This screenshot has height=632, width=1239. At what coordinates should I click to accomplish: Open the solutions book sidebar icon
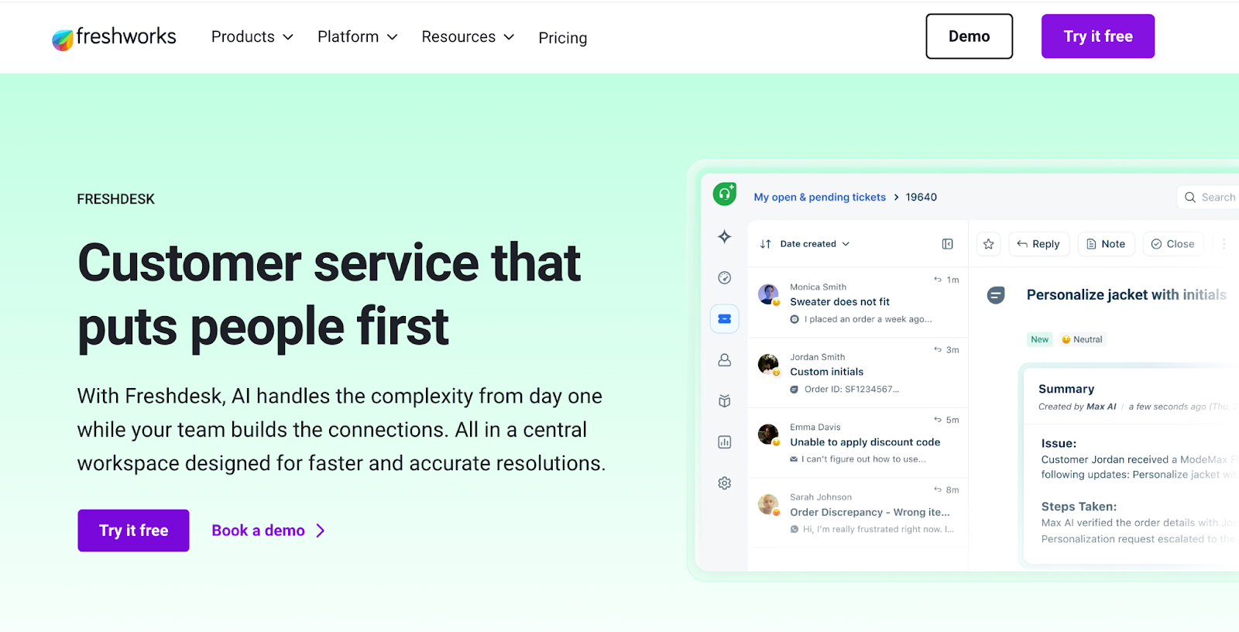[x=725, y=401]
